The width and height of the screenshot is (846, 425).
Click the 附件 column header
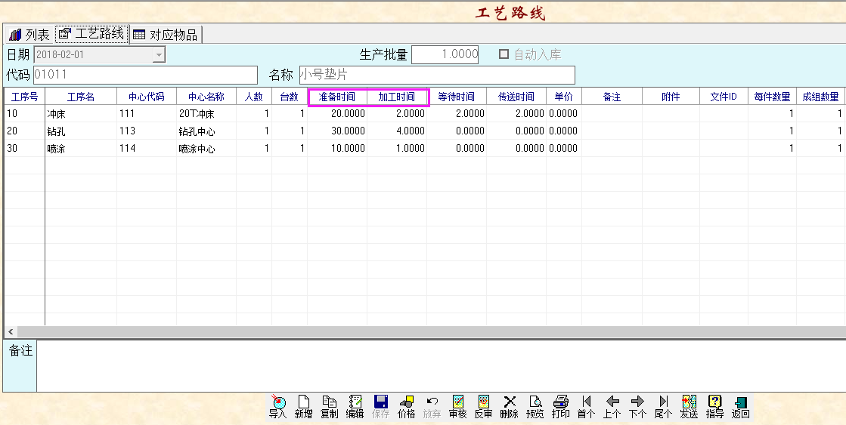671,97
